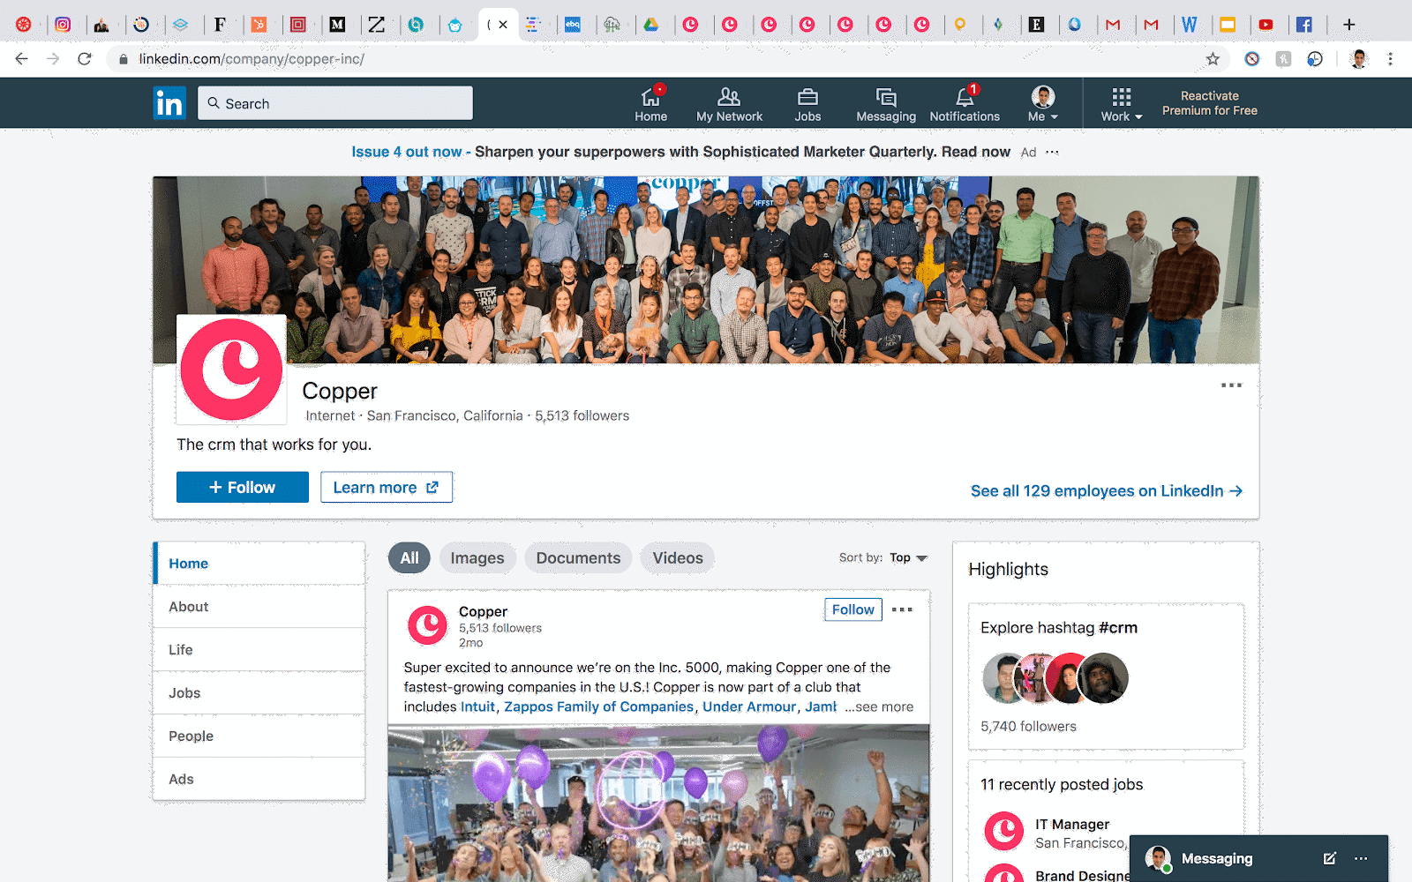The height and width of the screenshot is (882, 1412).
Task: Filter posts by Documents
Action: pos(578,558)
